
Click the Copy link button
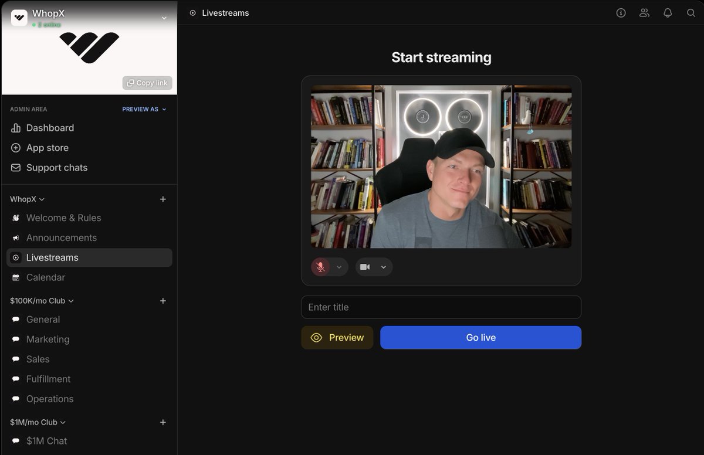[147, 83]
